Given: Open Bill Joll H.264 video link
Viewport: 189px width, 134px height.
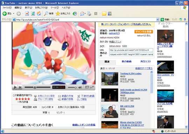Looking at the screenshot, I should (x=127, y=106).
